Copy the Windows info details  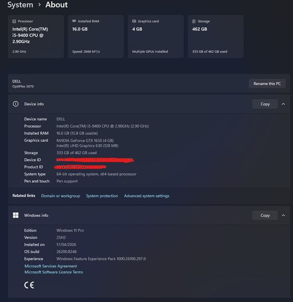coord(265,215)
